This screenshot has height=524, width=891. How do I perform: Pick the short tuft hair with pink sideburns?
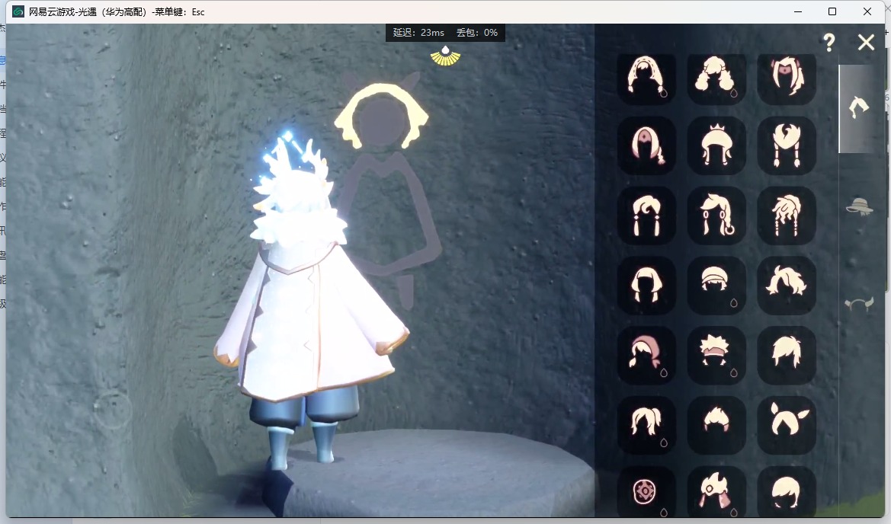coord(716,425)
